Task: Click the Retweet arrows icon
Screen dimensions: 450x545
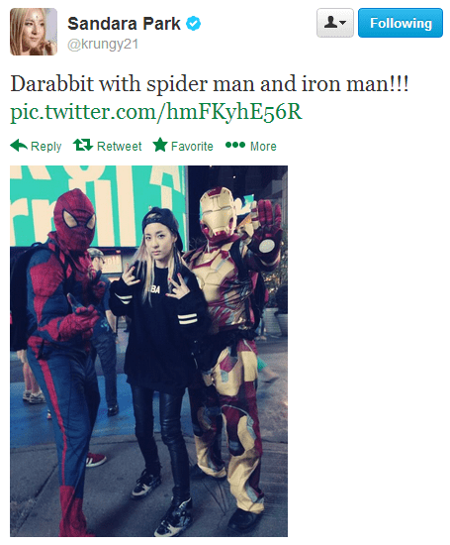Action: coord(83,145)
